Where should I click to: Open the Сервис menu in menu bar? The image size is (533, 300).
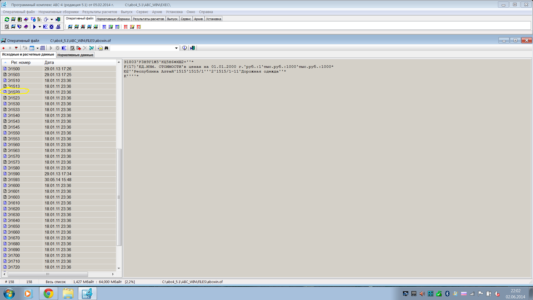[142, 12]
